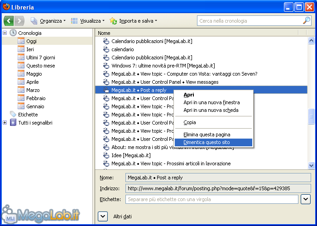Select the 'Idee [MegaLab.it]' entry

[x=131, y=155]
